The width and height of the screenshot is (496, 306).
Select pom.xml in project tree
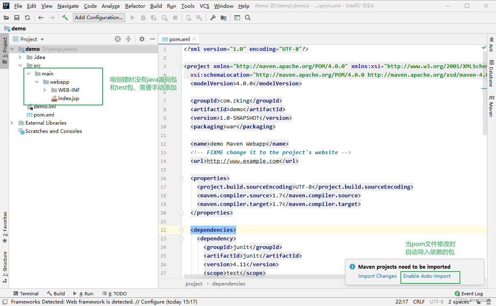click(x=40, y=115)
